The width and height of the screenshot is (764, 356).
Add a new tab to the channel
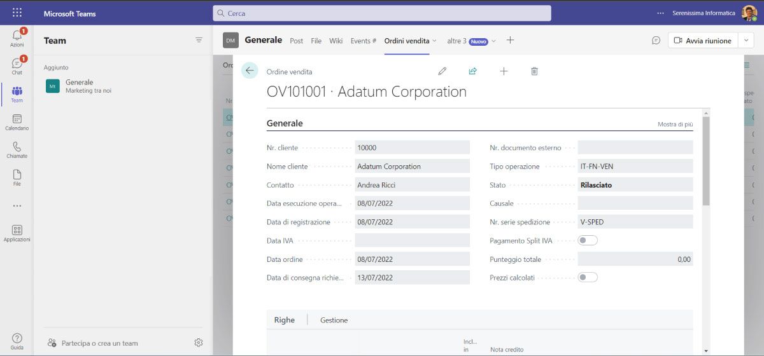pyautogui.click(x=510, y=40)
